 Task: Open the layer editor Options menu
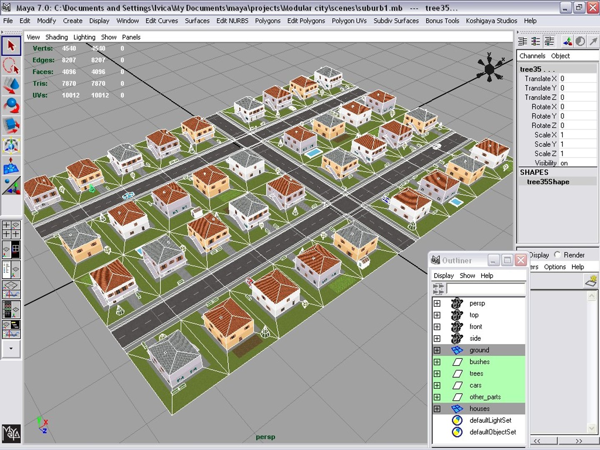pos(555,267)
